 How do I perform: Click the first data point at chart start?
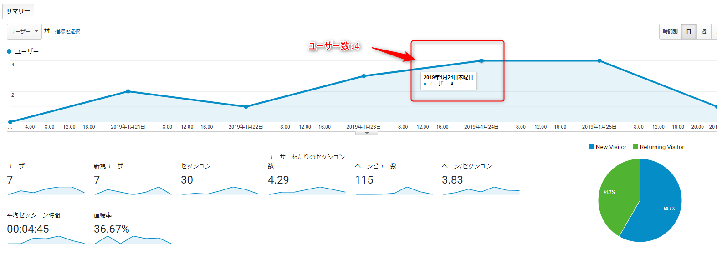(x=10, y=122)
